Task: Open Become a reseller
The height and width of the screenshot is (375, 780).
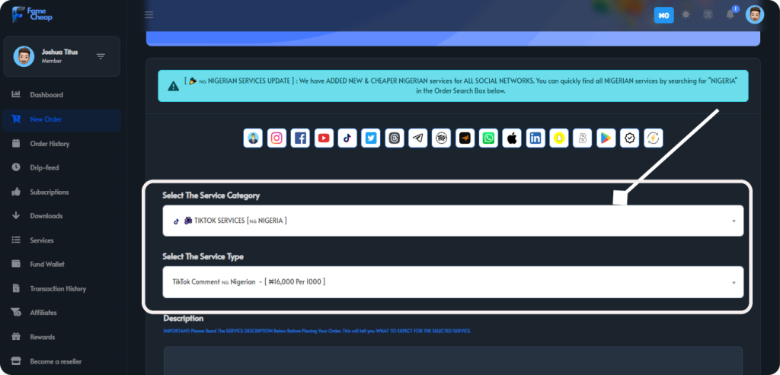Action: 62,361
